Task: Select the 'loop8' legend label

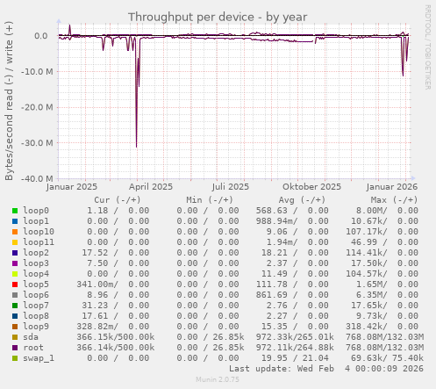Action: (36, 316)
